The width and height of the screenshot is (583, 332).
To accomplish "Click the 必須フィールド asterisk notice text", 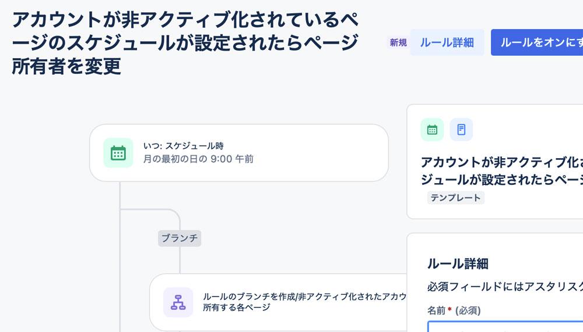I will click(505, 287).
